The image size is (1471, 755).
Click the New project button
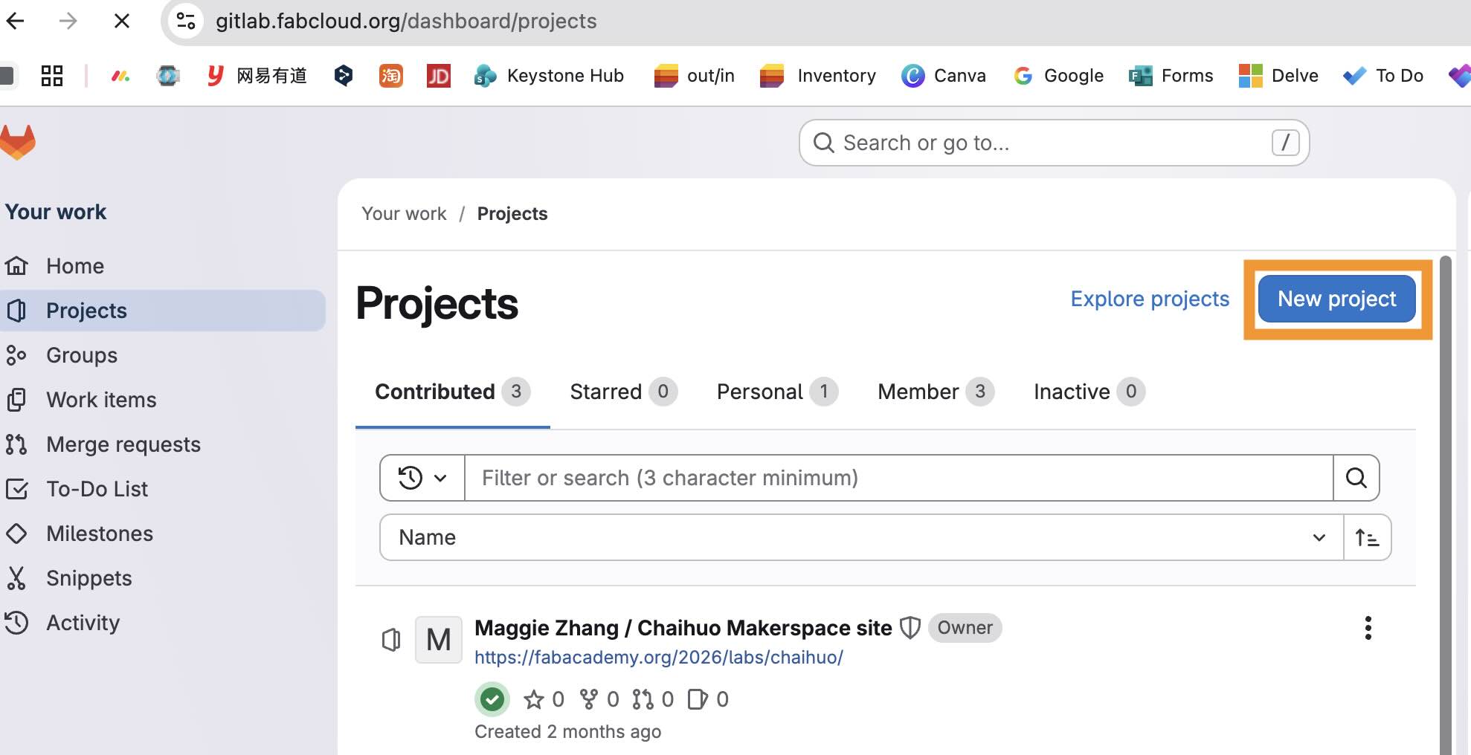pos(1337,299)
